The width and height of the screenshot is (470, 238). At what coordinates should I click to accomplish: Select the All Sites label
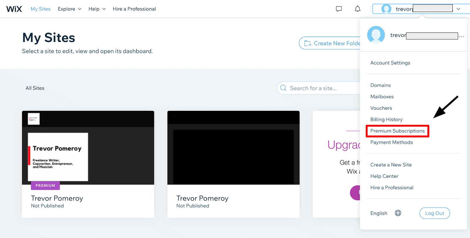35,88
